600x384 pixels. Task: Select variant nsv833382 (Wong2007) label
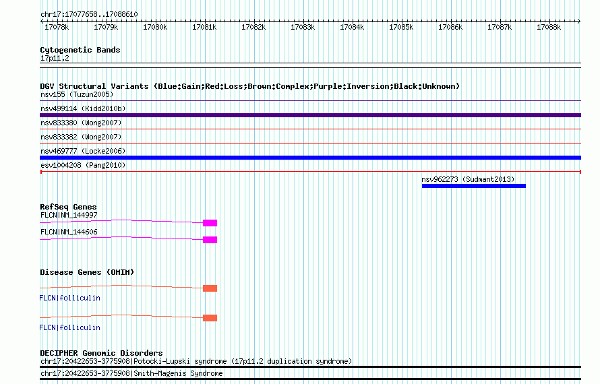pyautogui.click(x=81, y=137)
